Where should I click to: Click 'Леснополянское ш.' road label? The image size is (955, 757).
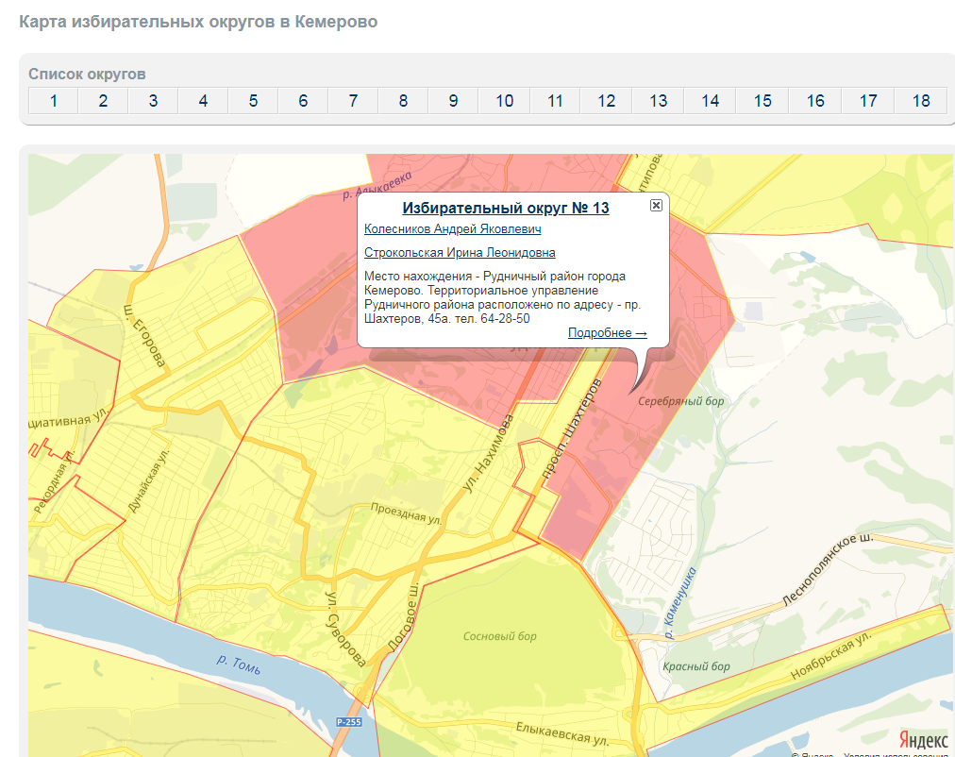point(827,570)
